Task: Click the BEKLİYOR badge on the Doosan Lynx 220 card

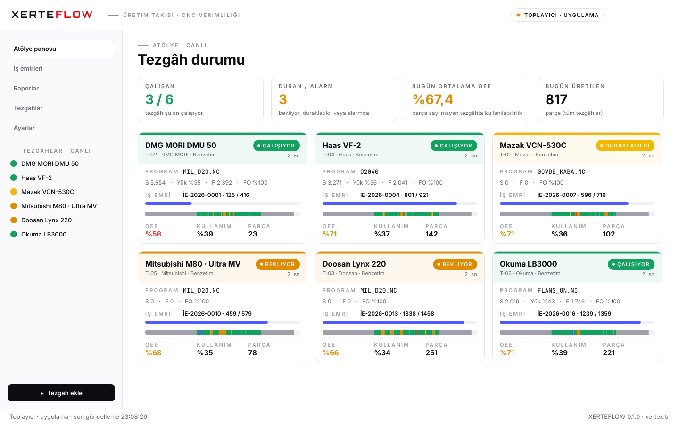Action: tap(455, 264)
